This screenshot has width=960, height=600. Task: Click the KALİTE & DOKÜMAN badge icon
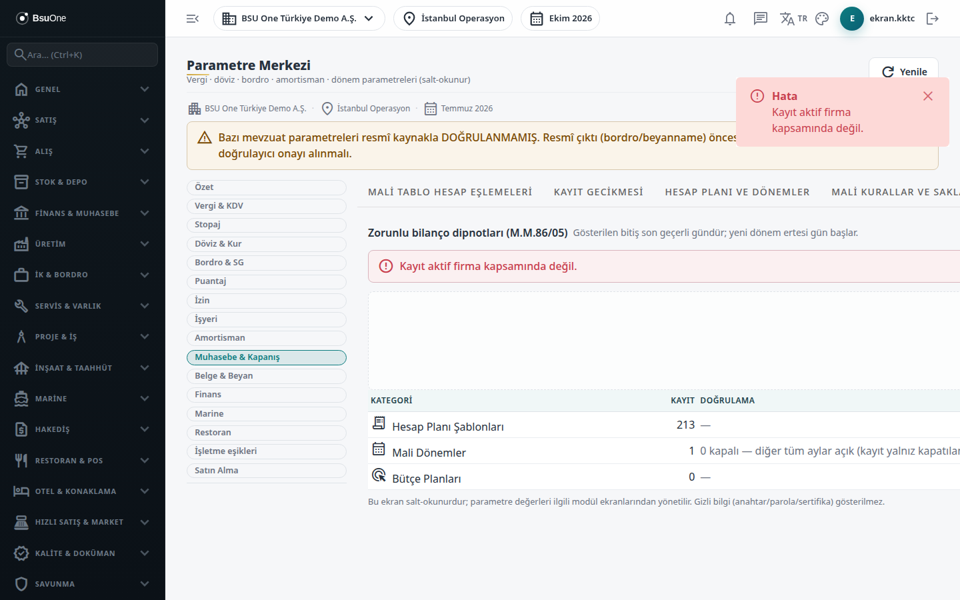[21, 553]
